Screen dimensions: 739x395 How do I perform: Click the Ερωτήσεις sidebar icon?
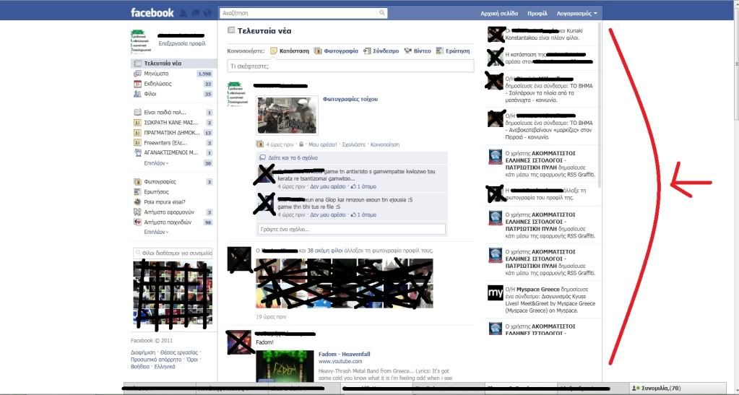(x=137, y=192)
